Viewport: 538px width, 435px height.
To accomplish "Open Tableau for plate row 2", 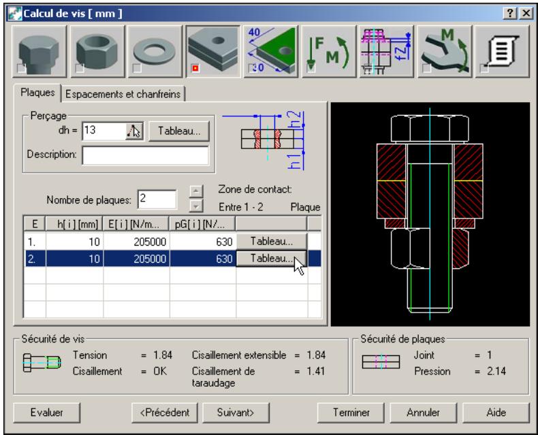I will 272,258.
